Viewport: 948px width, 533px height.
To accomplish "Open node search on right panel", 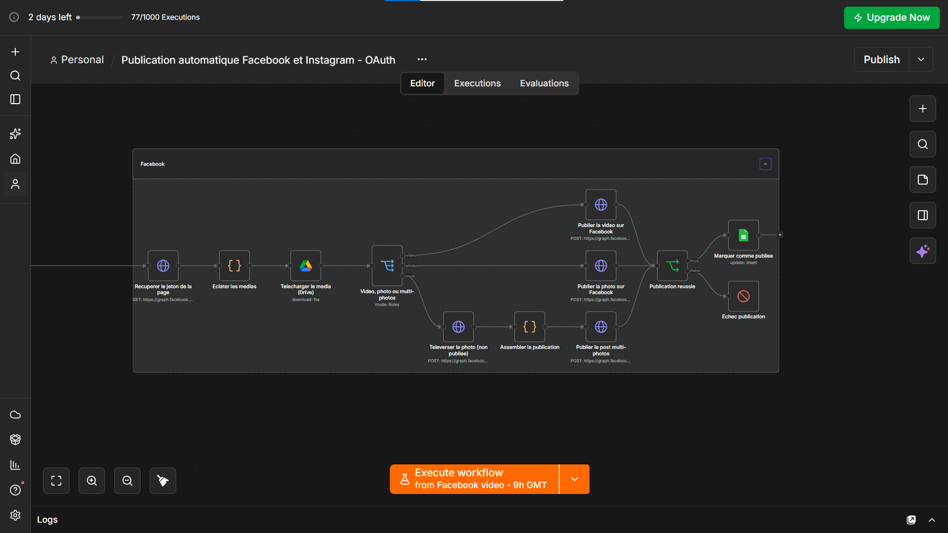I will coord(923,145).
